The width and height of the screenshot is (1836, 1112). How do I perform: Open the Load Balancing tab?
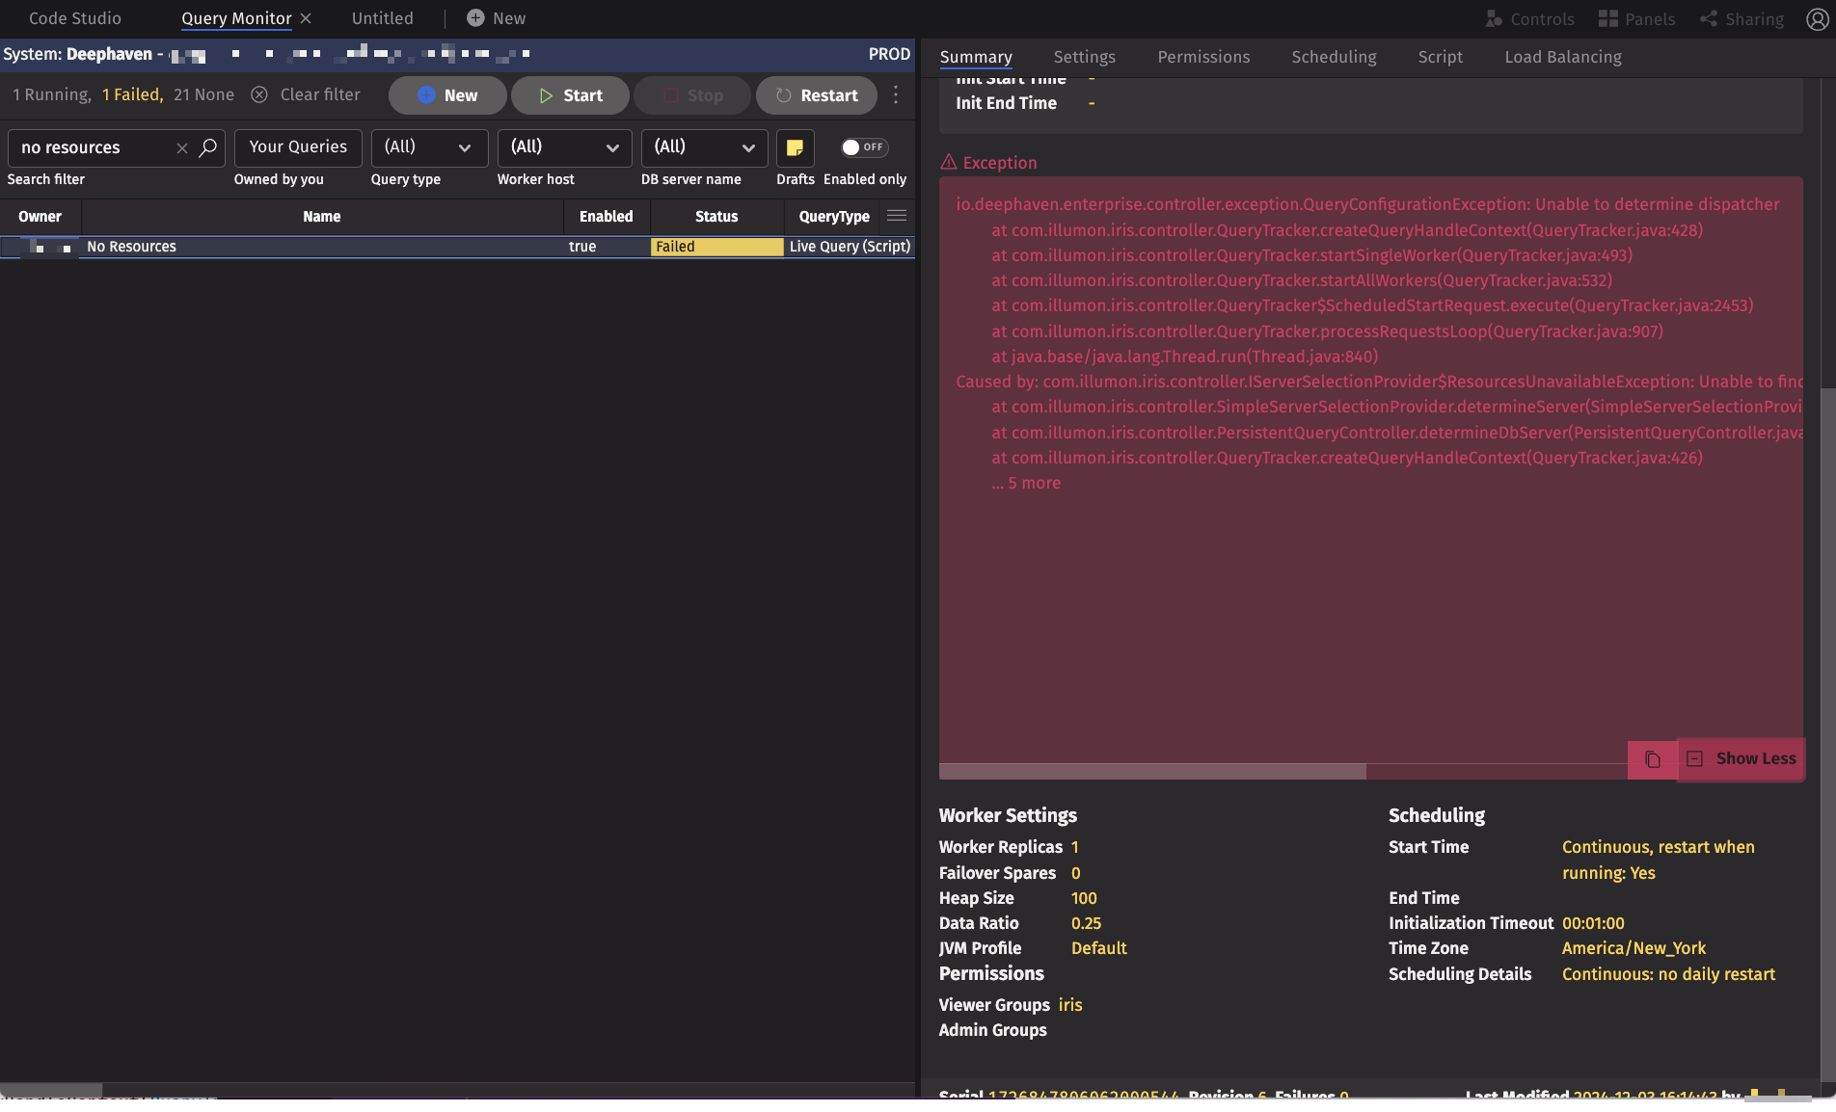click(1562, 57)
